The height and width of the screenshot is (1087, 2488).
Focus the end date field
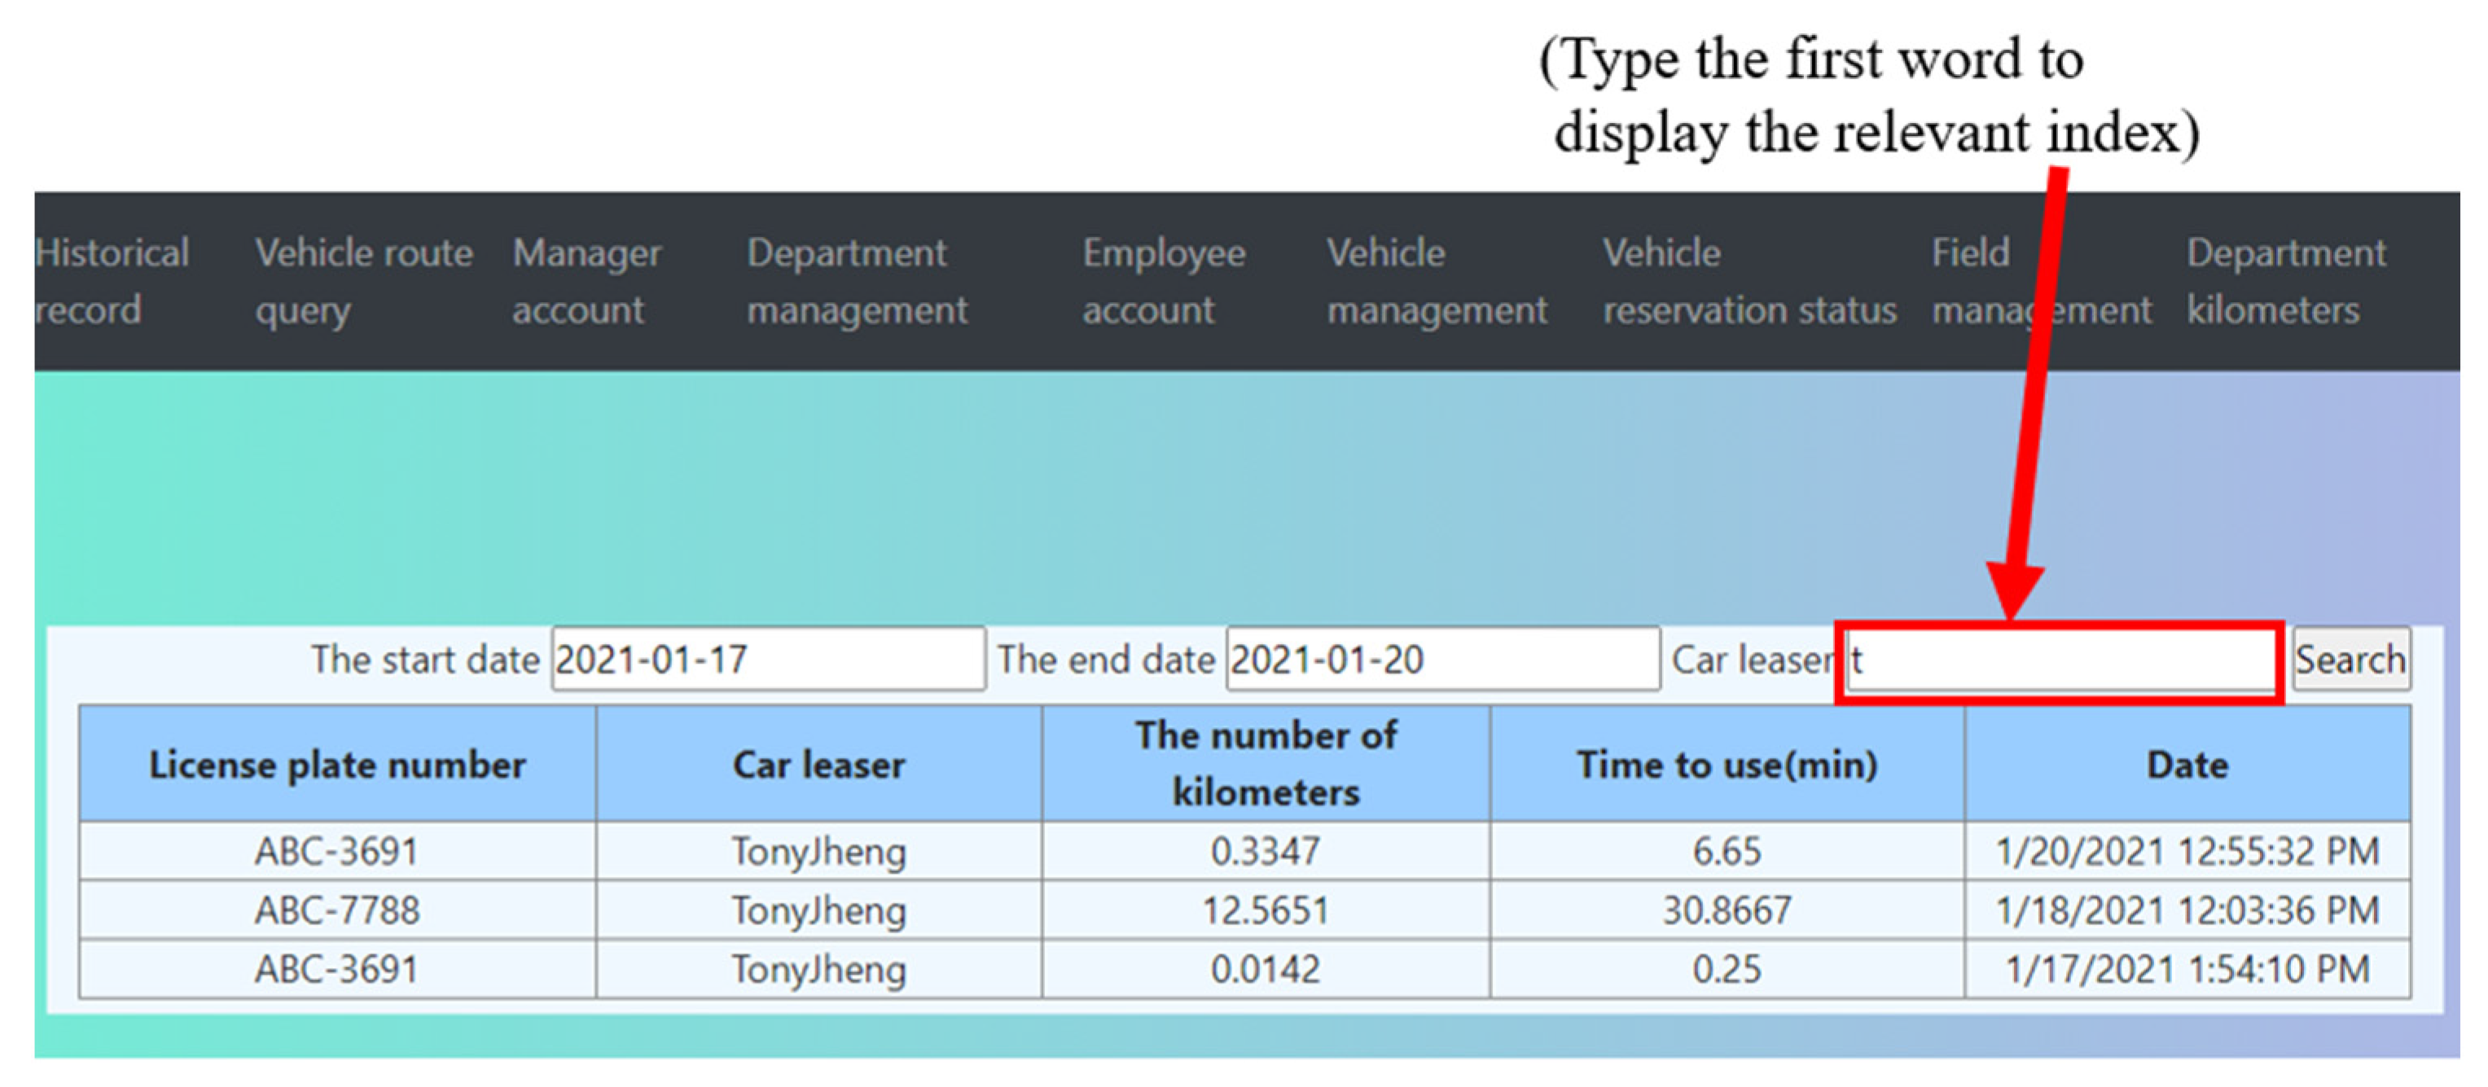tap(1442, 660)
